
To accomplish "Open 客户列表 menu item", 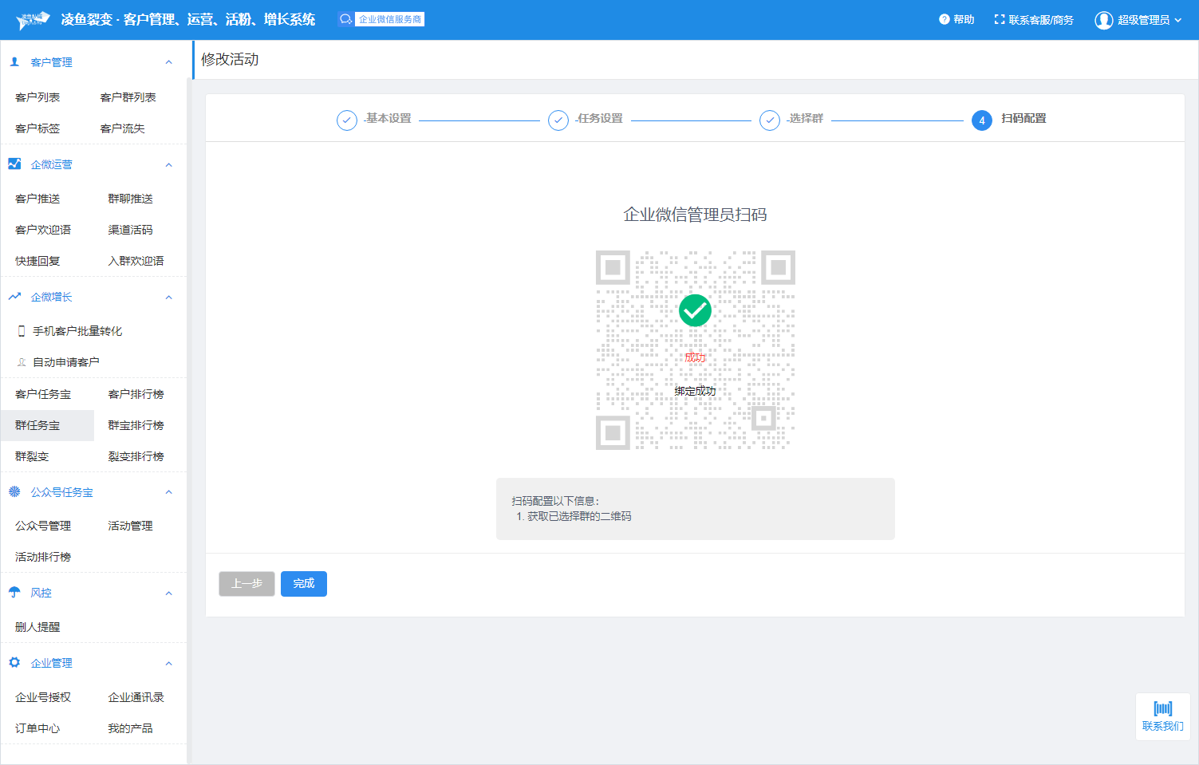I will click(37, 97).
